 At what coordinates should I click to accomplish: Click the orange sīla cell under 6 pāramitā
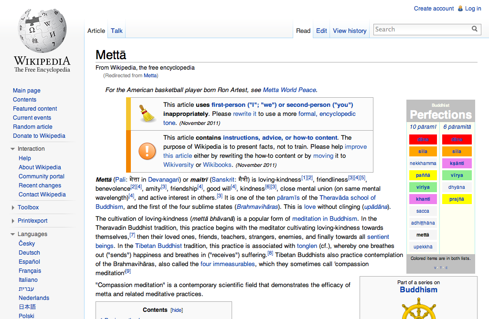click(457, 152)
